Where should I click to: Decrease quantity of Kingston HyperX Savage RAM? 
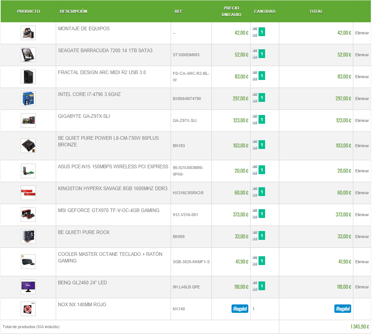coord(255,195)
